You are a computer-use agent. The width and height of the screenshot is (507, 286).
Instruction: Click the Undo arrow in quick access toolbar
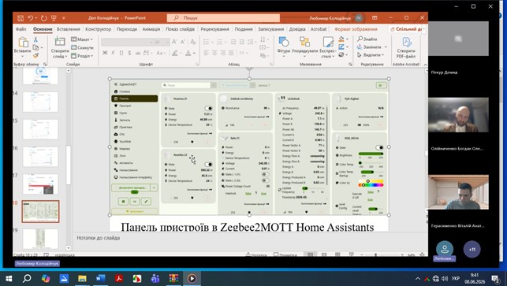(31, 18)
